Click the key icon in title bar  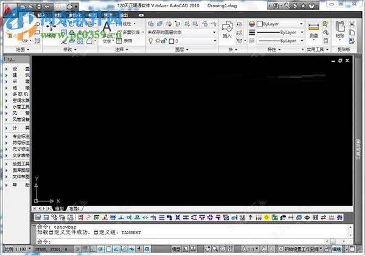point(287,5)
